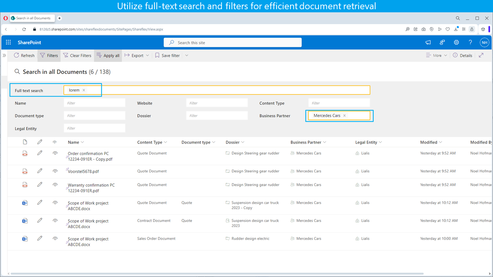Click Clear Filters in the command bar
Viewport: 493px width, 277px height.
click(x=77, y=55)
